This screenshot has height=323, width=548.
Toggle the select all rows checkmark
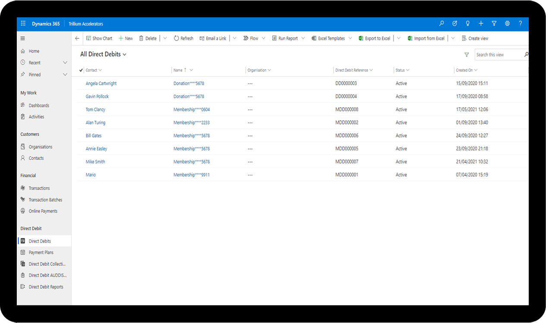(x=81, y=70)
